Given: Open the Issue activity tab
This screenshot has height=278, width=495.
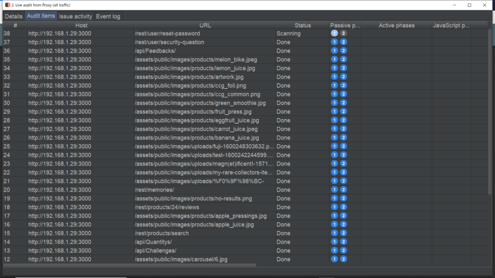Looking at the screenshot, I should [75, 16].
